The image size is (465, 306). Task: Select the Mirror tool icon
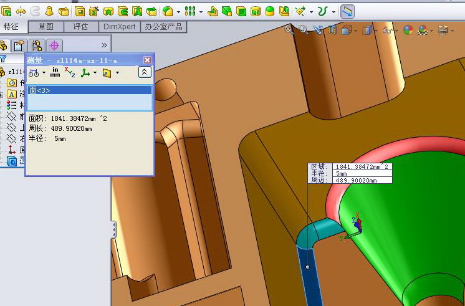coord(284,12)
